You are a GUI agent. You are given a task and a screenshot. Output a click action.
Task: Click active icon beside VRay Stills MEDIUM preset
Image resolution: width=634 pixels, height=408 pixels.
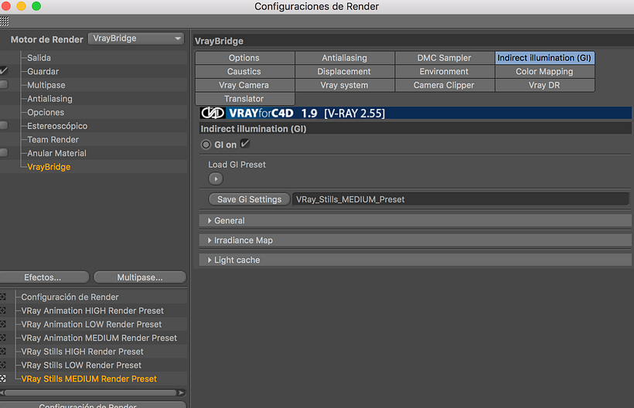[3, 379]
